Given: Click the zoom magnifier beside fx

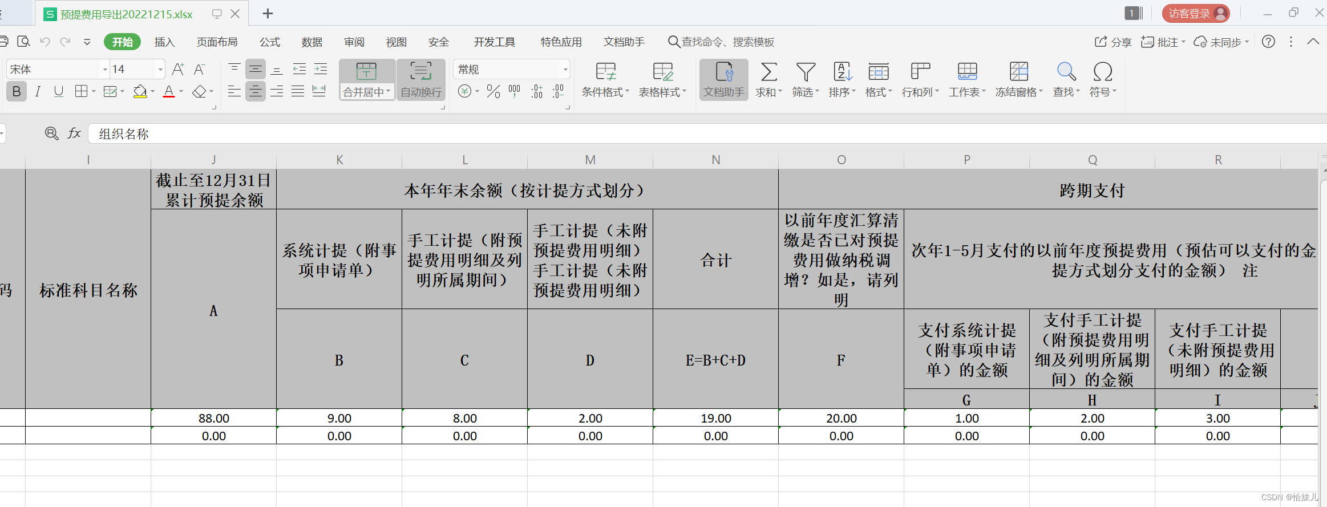Looking at the screenshot, I should click(51, 133).
